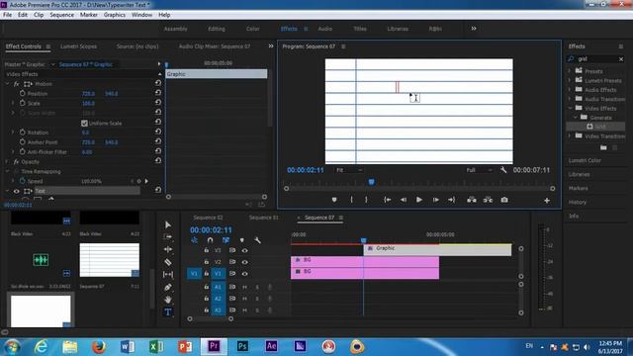Move the Program monitor playhead
Screen dimensions: 633x356
pyautogui.click(x=372, y=182)
